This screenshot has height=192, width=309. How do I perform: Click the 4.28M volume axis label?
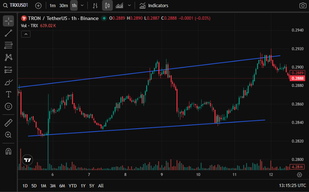click(297, 167)
